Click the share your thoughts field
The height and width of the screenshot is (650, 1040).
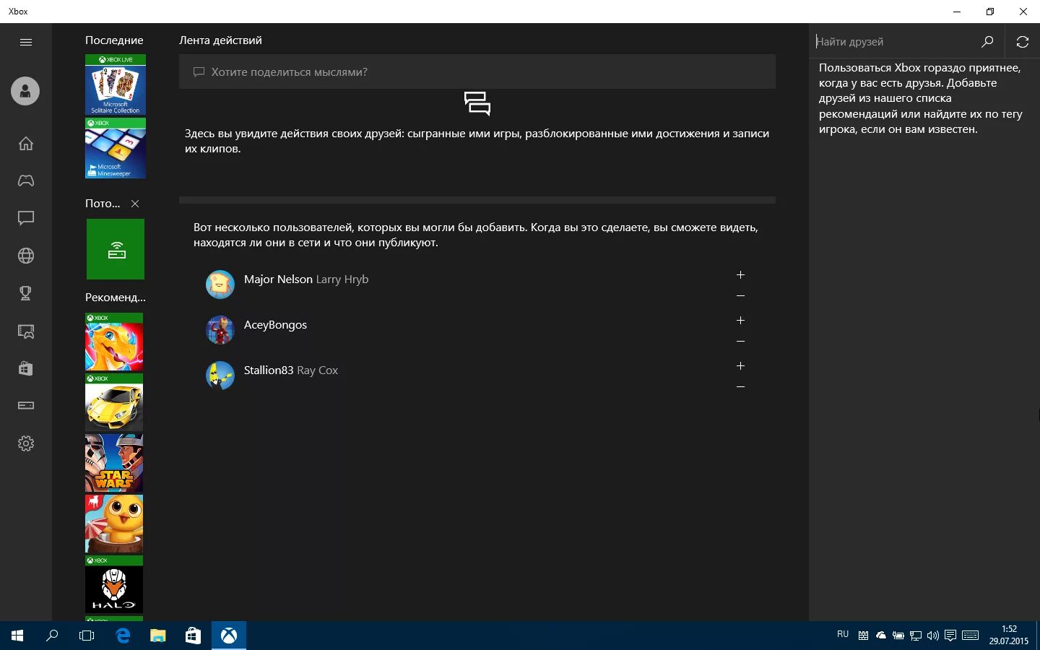click(477, 71)
